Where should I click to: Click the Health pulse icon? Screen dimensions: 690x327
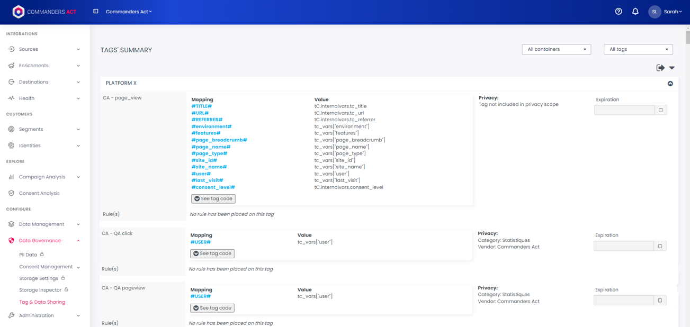[11, 98]
